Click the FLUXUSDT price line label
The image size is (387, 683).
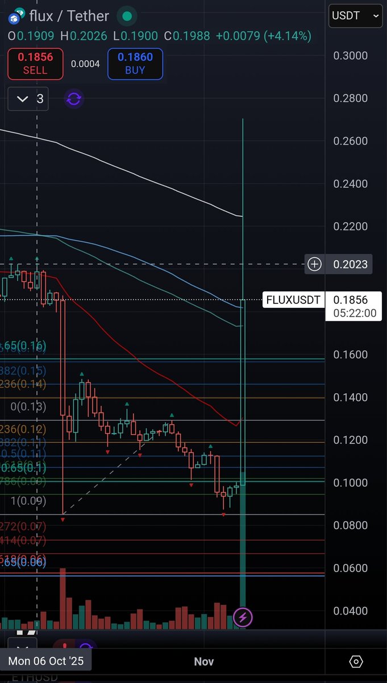[293, 300]
